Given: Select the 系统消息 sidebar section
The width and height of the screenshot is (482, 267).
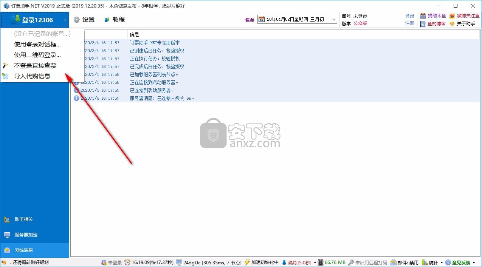Looking at the screenshot, I should (35, 250).
